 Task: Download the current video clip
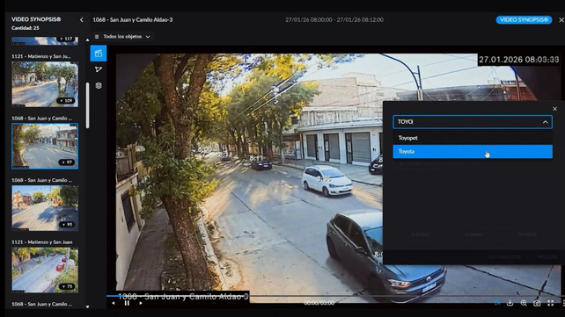[510, 303]
